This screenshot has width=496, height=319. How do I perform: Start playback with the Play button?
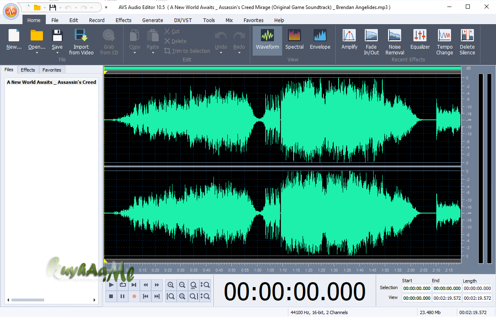(x=111, y=285)
